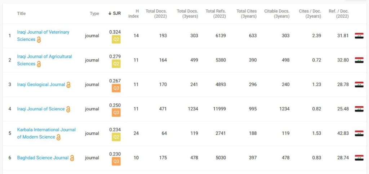Click Iraq flag in Karbala International Journal row
369x174 pixels.
coord(359,133)
